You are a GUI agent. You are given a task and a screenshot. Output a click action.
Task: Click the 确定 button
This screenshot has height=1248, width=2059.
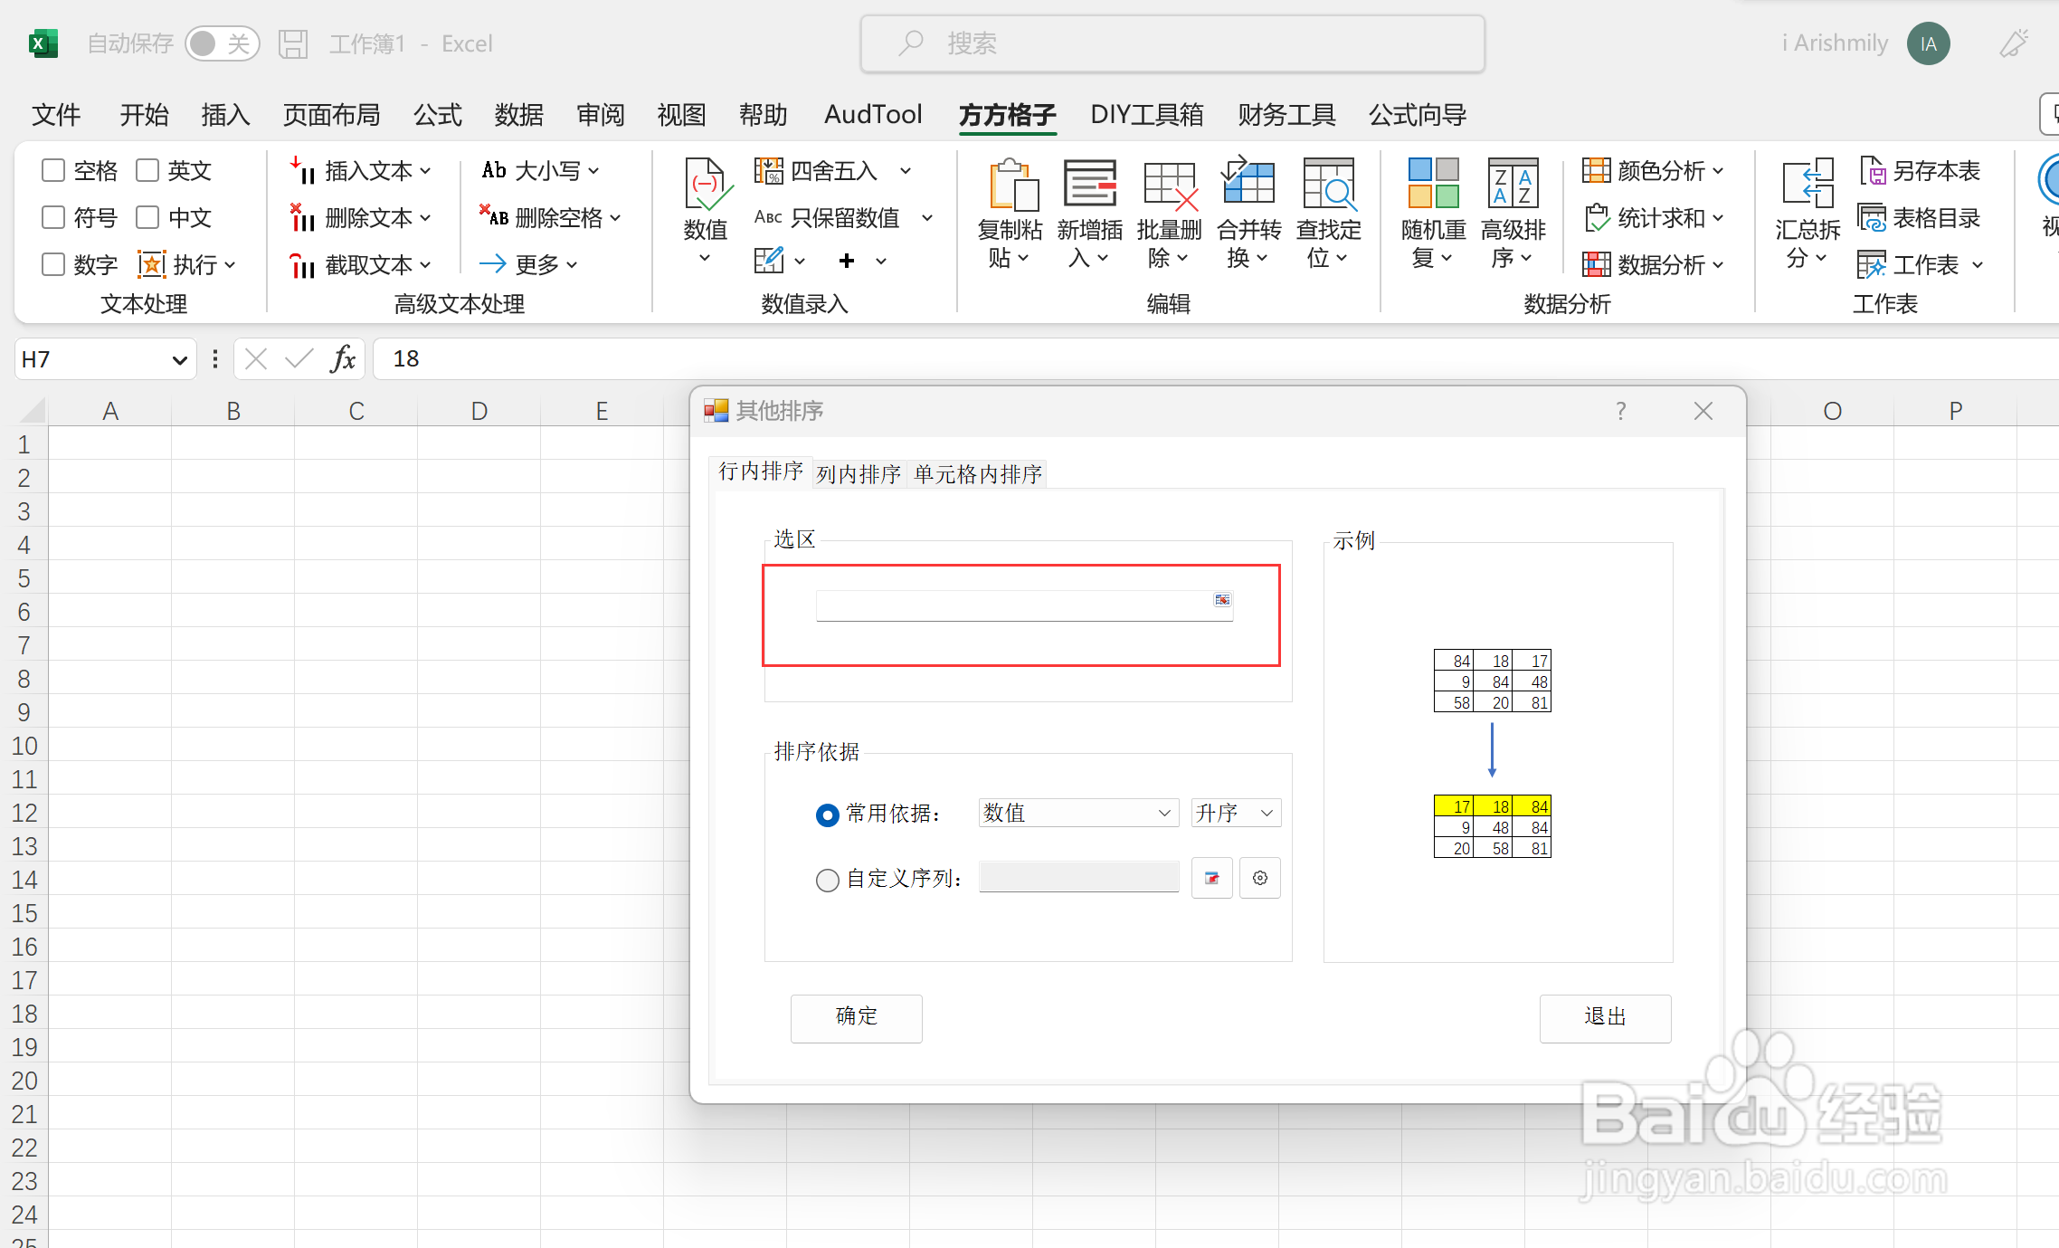tap(855, 1017)
